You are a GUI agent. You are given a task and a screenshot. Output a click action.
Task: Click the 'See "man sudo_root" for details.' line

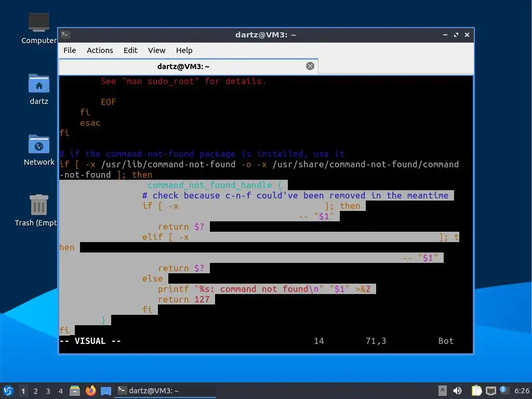pos(183,81)
